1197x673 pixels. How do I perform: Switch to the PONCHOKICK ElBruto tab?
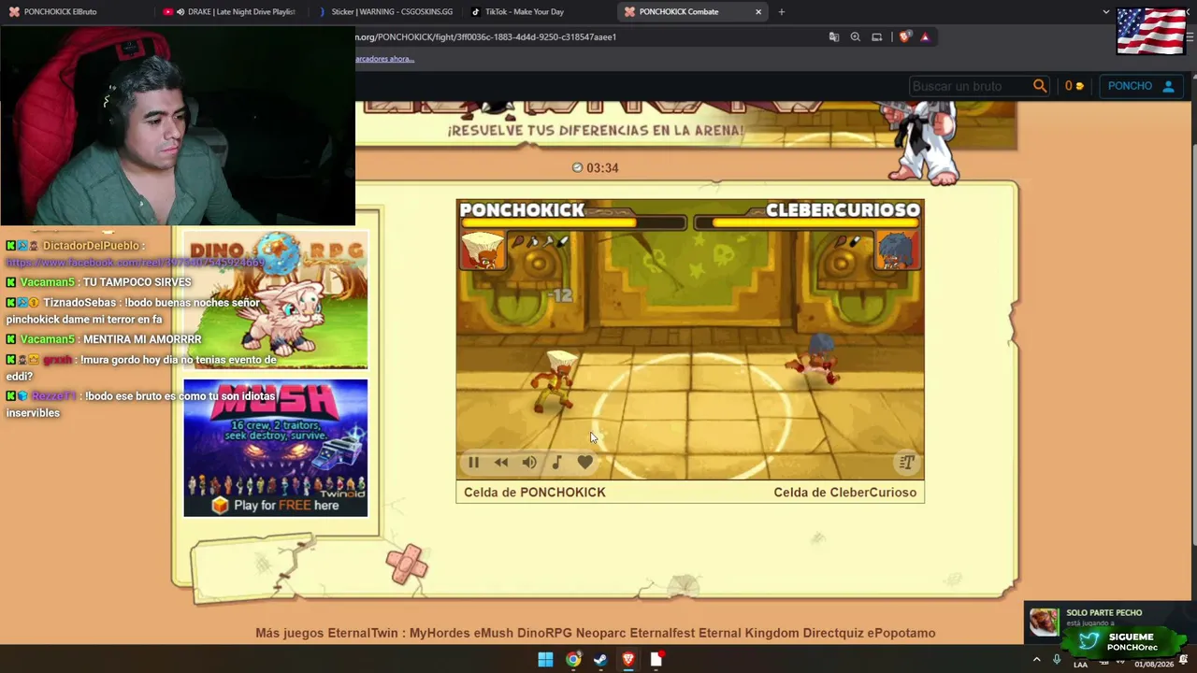tap(79, 11)
